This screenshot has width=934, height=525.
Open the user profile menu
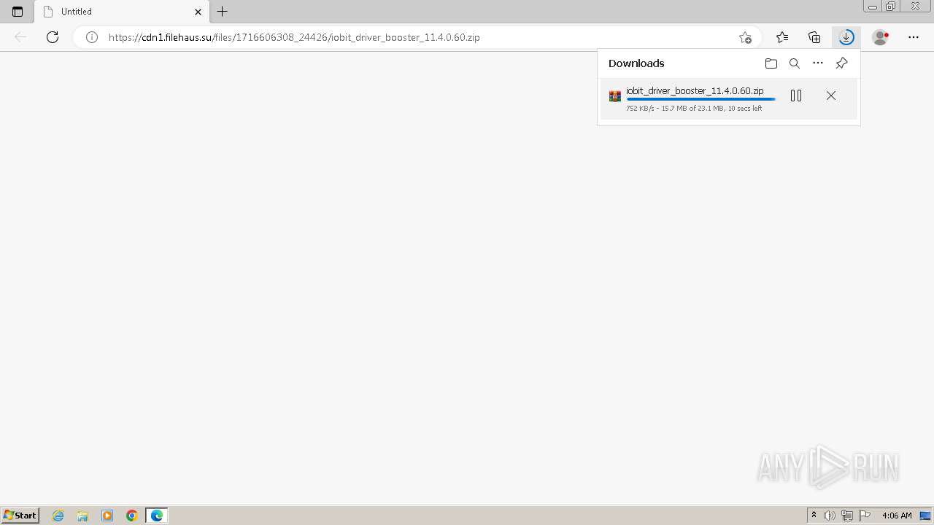click(x=881, y=37)
